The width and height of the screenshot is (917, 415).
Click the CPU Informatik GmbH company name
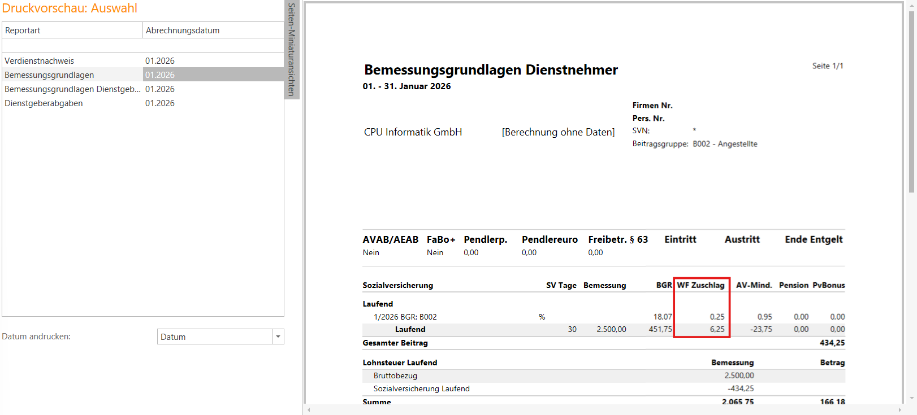point(413,132)
